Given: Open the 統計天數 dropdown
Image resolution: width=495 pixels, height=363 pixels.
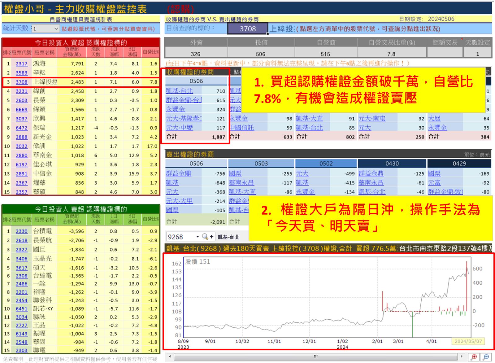Looking at the screenshot, I should click(56, 28).
